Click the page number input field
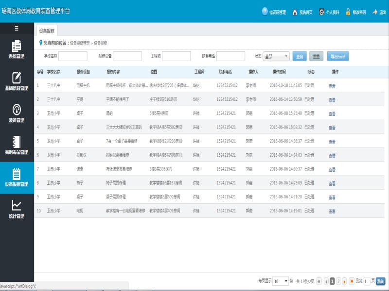Viewport: 389px width, 291px height. click(x=367, y=281)
